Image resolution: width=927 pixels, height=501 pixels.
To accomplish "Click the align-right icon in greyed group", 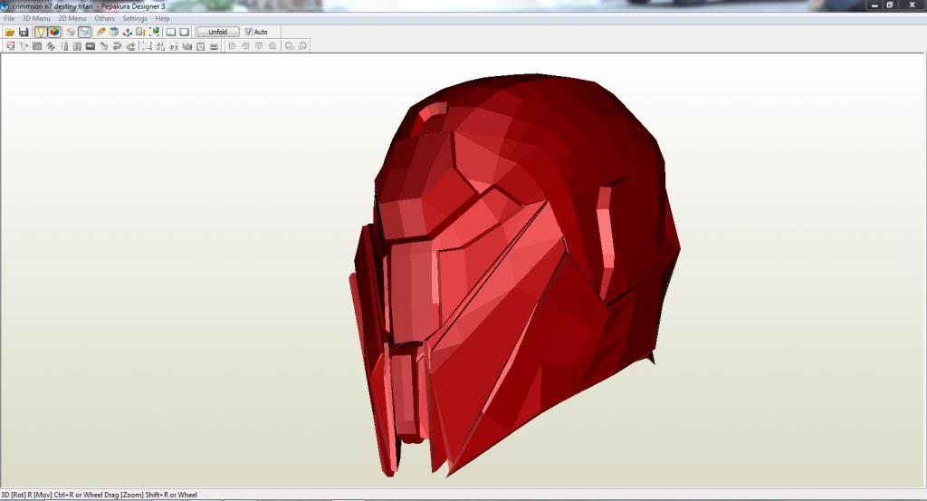I will pos(244,46).
